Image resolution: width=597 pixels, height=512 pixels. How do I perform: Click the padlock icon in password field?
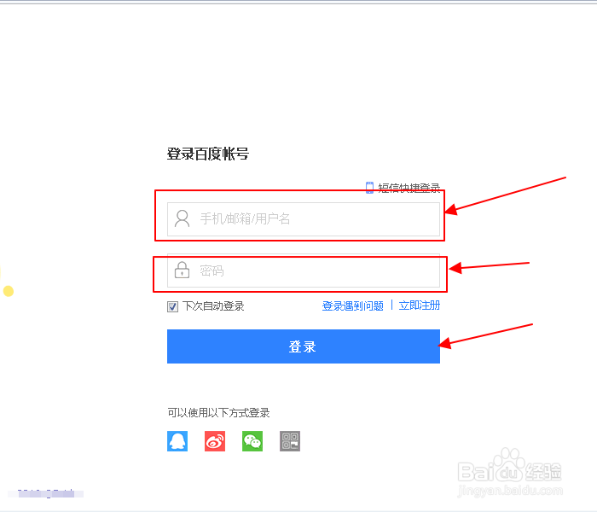[x=182, y=270]
